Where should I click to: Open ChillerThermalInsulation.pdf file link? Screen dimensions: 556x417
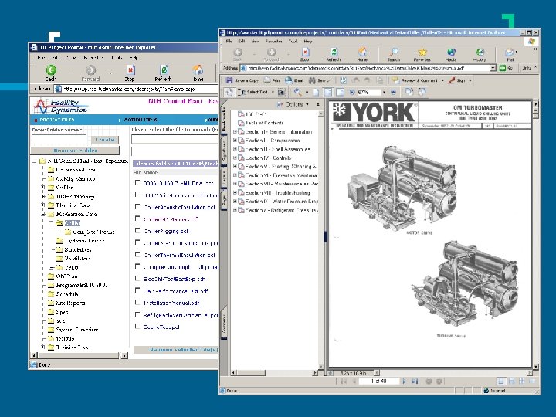coord(180,255)
